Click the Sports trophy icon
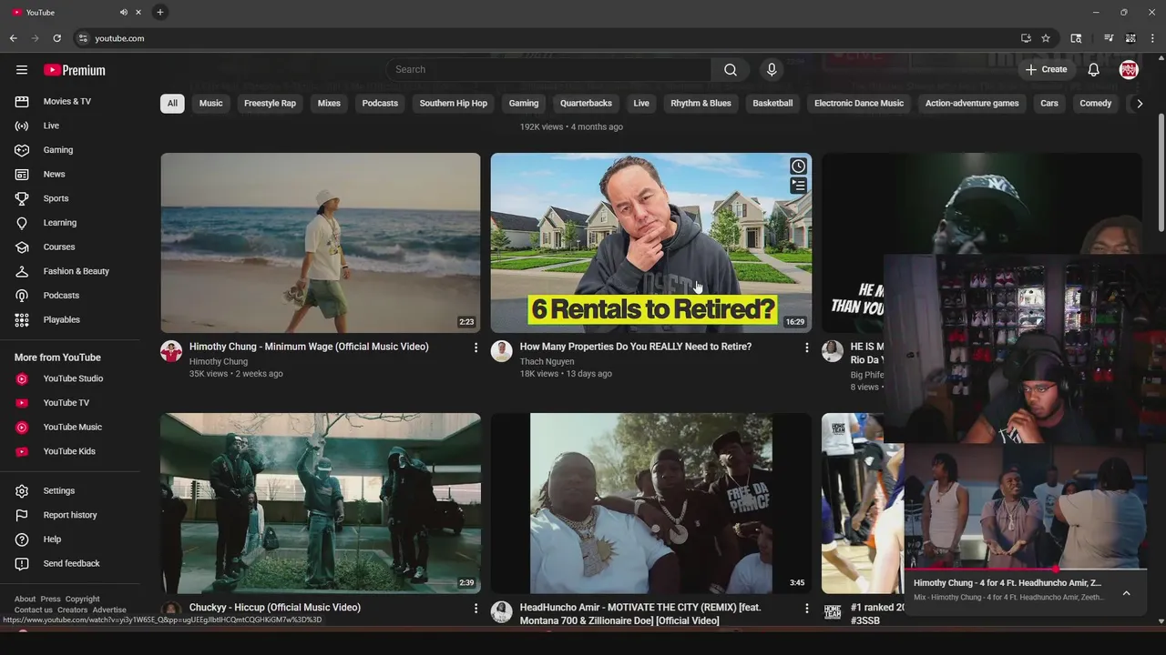Viewport: 1166px width, 655px height. (x=22, y=198)
